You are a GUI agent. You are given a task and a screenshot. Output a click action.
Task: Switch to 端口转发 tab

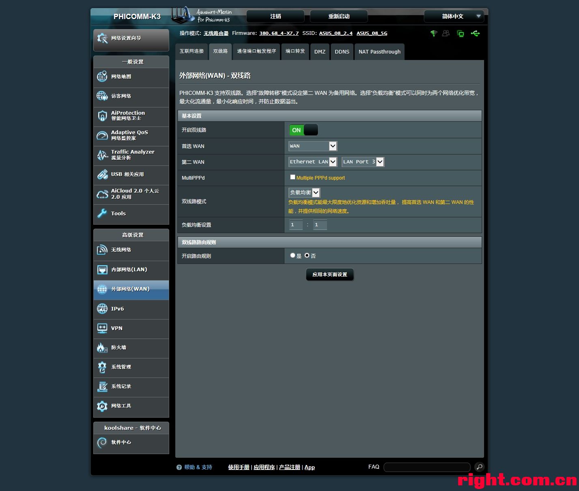[x=295, y=51]
